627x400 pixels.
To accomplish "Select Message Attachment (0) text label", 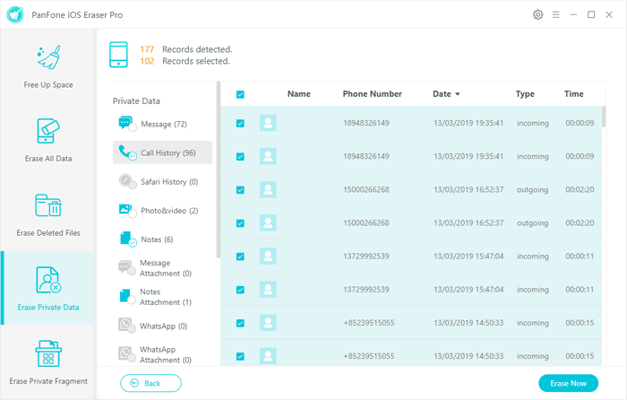I will click(x=166, y=268).
